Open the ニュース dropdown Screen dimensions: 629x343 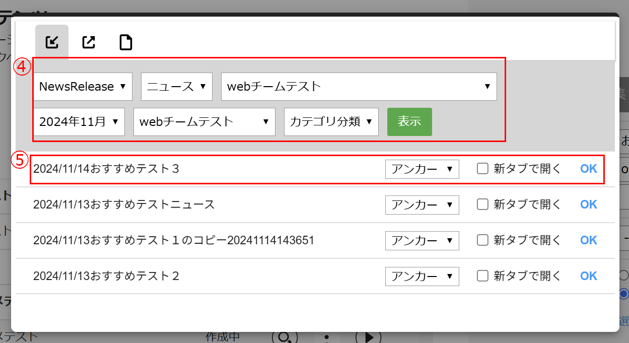click(177, 87)
